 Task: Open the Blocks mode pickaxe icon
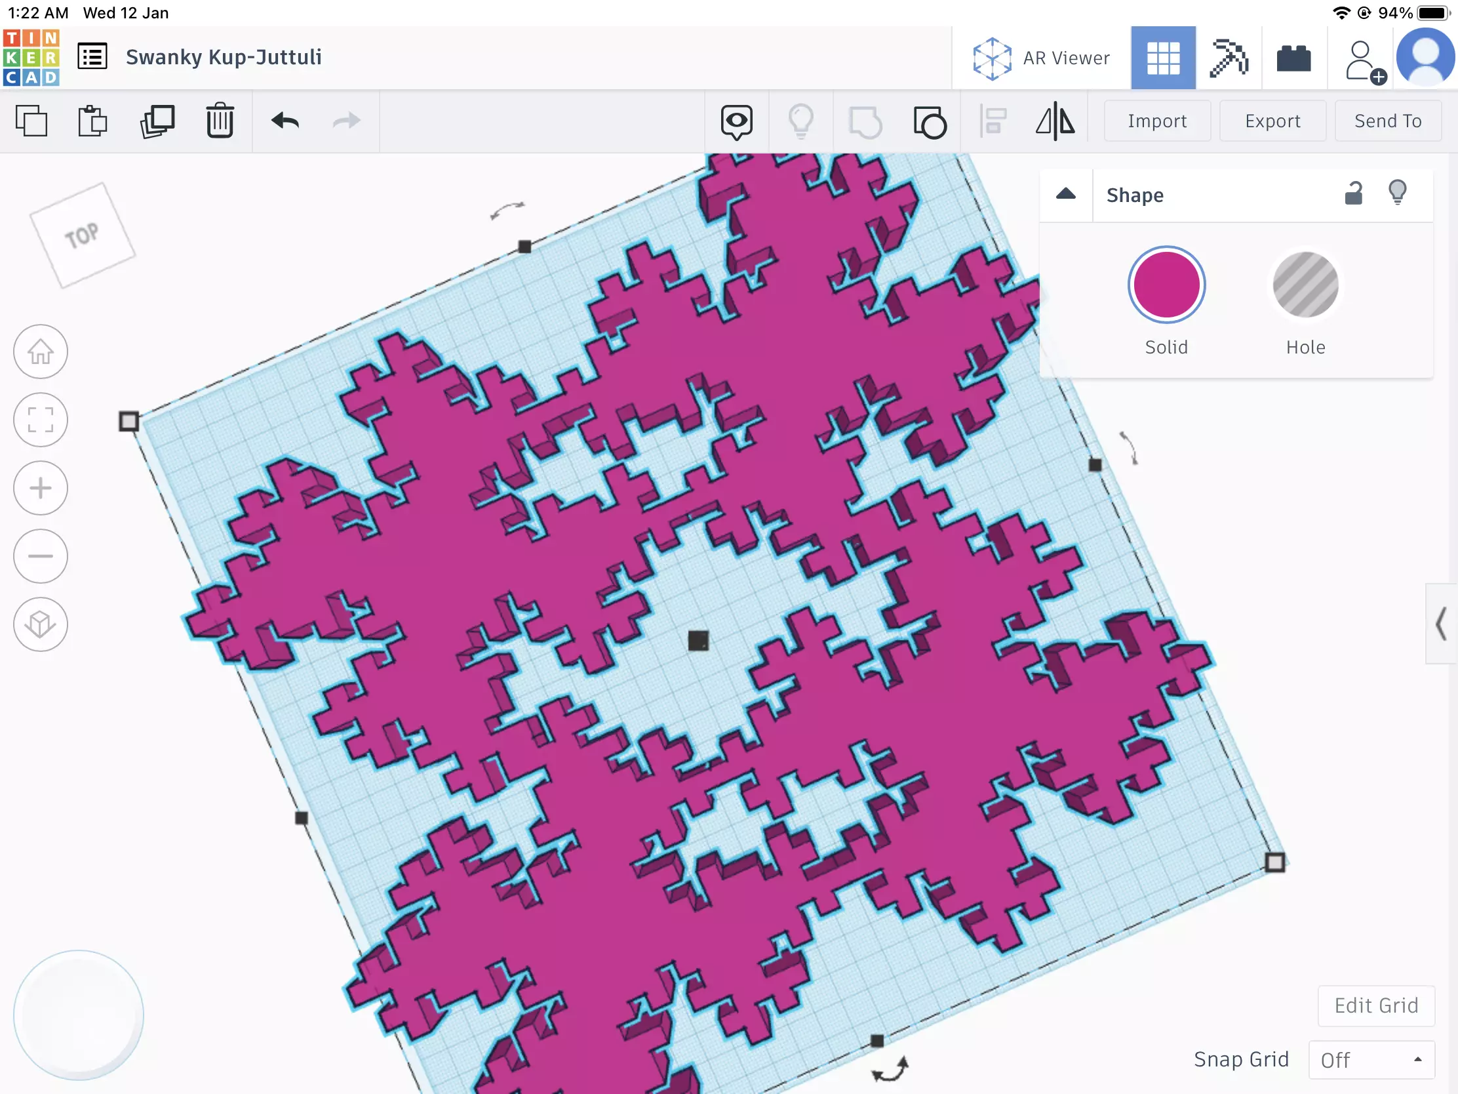click(x=1229, y=58)
